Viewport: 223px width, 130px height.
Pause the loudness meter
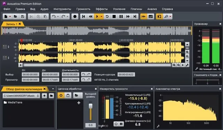coord(121,124)
